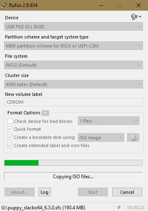Open the Device dropdown showing USB FILE (G:)

(x=73, y=27)
